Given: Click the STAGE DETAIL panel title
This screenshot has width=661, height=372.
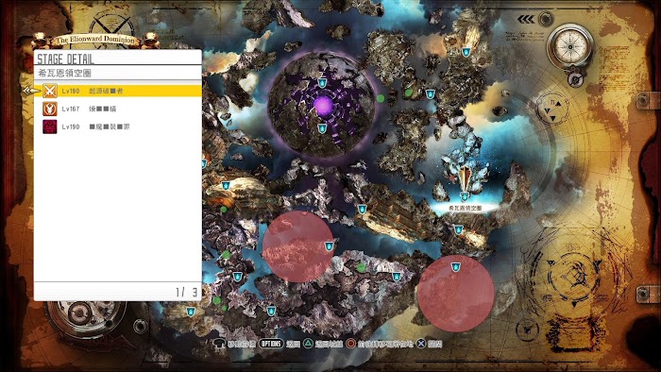Looking at the screenshot, I should [x=66, y=59].
